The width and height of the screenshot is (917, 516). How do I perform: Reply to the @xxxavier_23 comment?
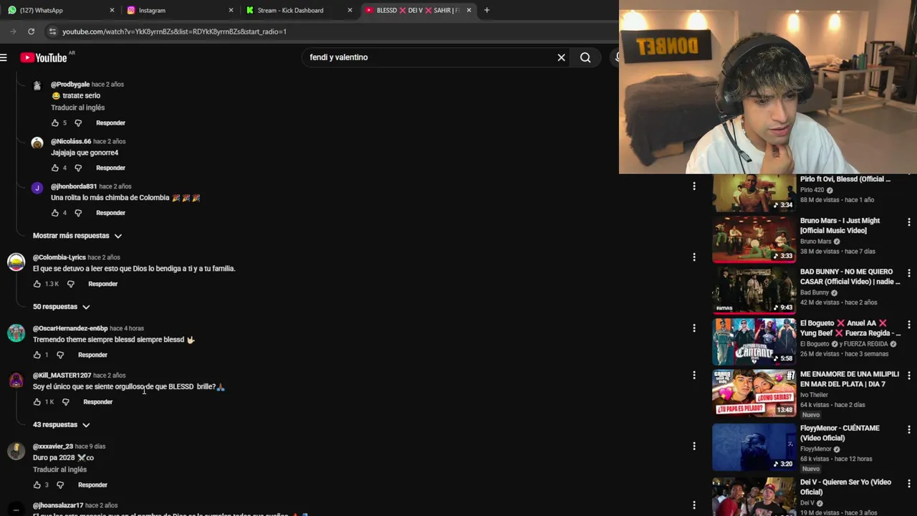[x=92, y=485]
